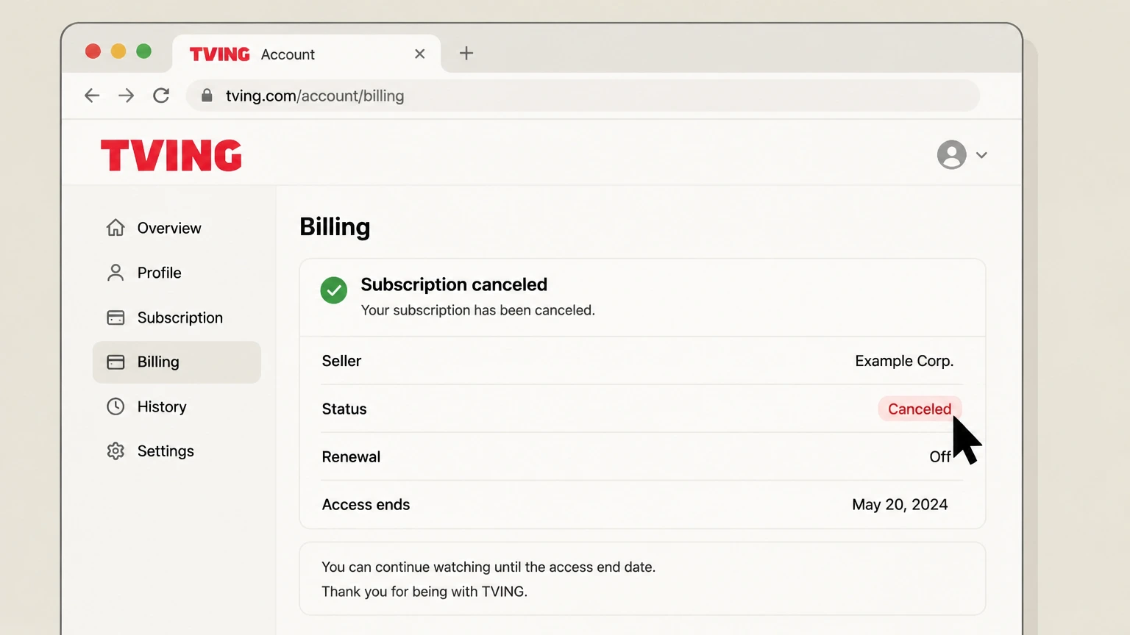Click the yellow minimize window button
The width and height of the screenshot is (1130, 635).
coord(118,51)
